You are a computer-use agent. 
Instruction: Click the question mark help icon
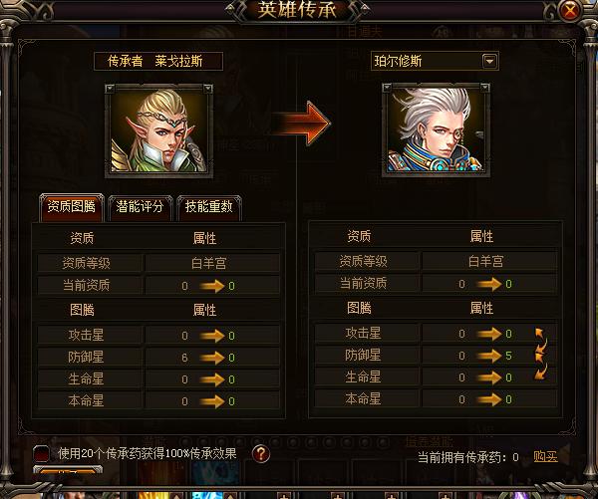coord(261,454)
